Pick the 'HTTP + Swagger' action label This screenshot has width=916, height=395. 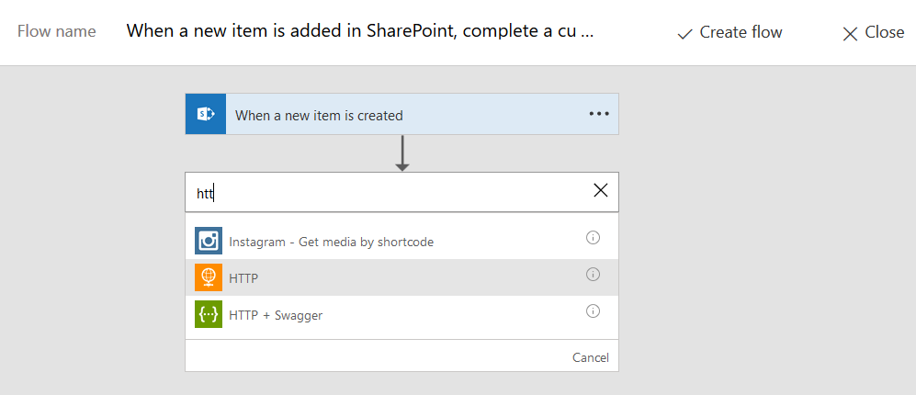[276, 315]
